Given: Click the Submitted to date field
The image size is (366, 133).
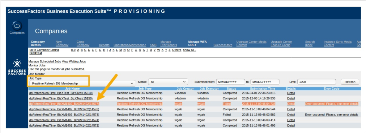Looking at the screenshot, I should point(265,82).
